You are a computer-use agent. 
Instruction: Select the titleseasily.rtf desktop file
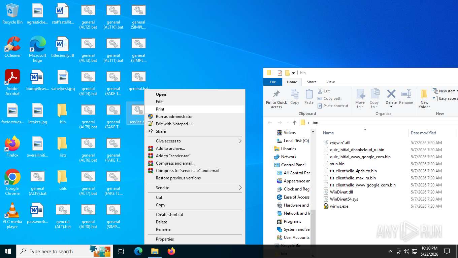(63, 47)
